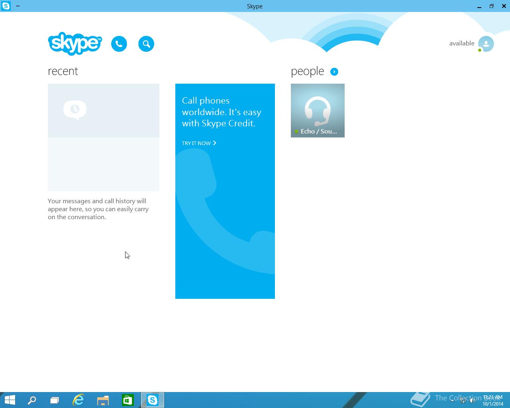
Task: Show hidden tray icons arrow
Action: click(x=452, y=400)
